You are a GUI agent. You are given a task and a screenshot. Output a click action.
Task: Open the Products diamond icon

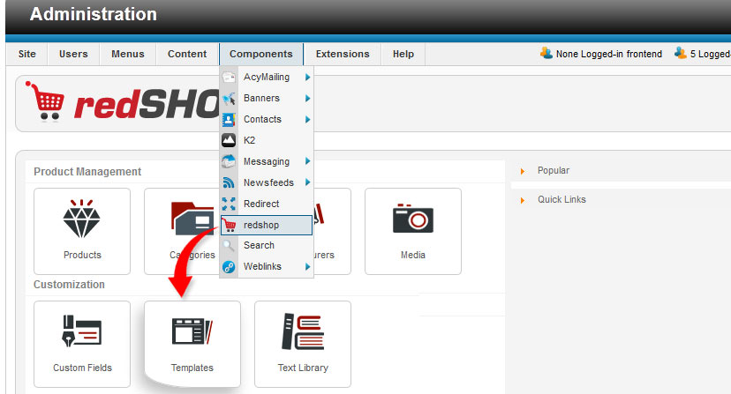point(81,219)
